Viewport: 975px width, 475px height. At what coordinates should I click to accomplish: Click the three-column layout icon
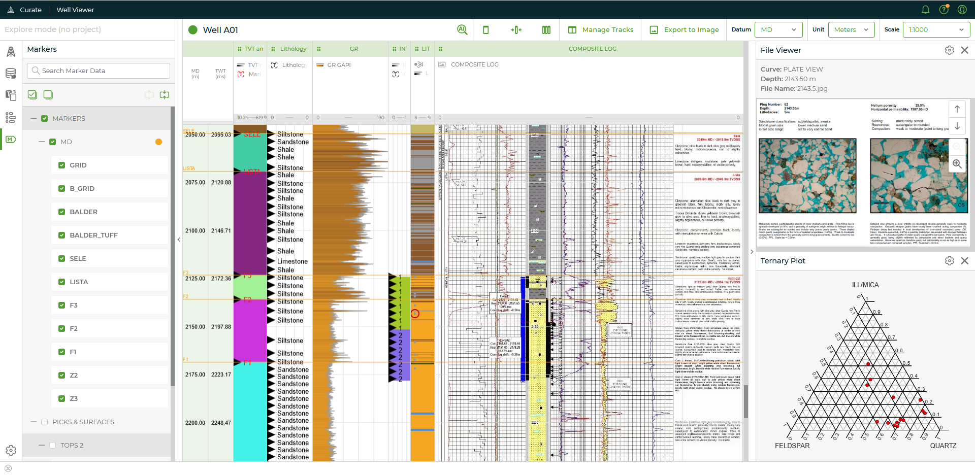(x=546, y=30)
